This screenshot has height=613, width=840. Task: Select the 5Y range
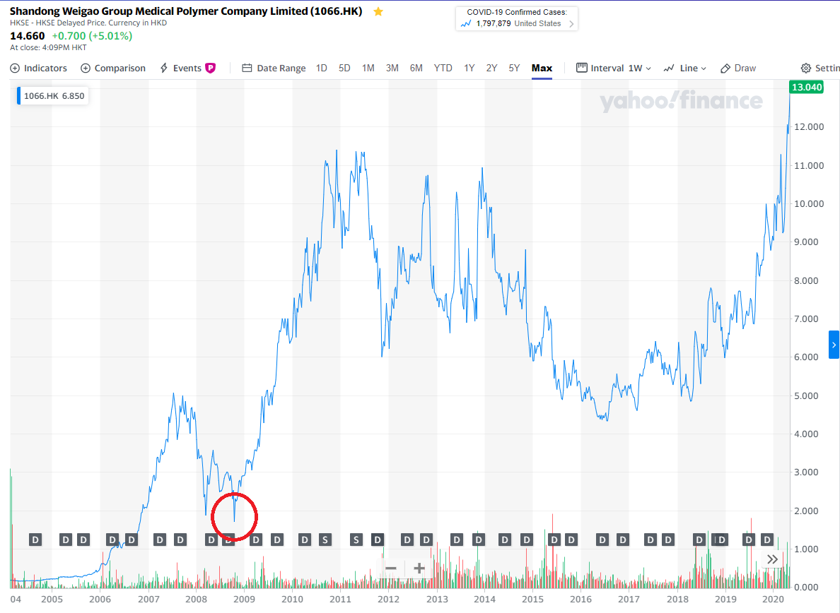514,68
